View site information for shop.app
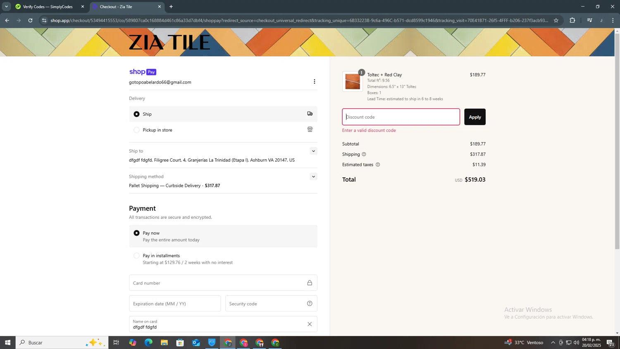The height and width of the screenshot is (349, 620). [x=44, y=20]
